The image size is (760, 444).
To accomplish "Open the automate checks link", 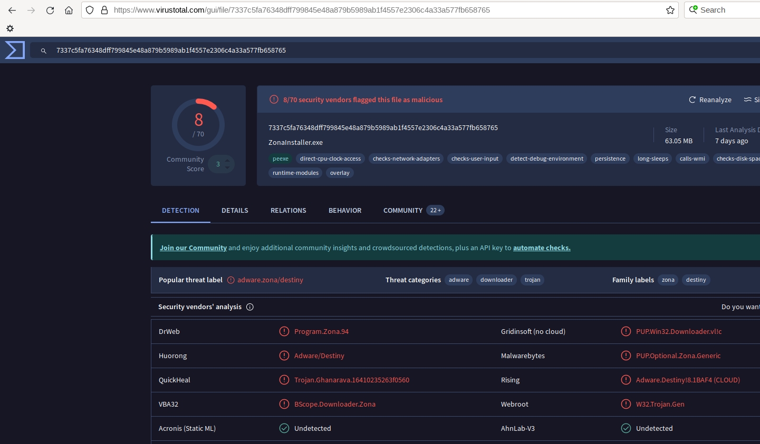I will [542, 248].
